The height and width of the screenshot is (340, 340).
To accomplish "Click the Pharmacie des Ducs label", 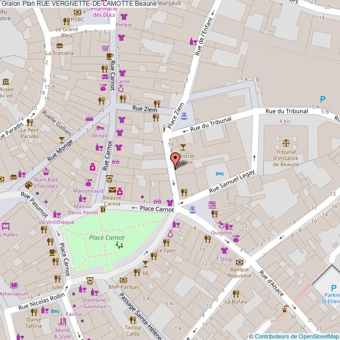I will (x=103, y=12).
